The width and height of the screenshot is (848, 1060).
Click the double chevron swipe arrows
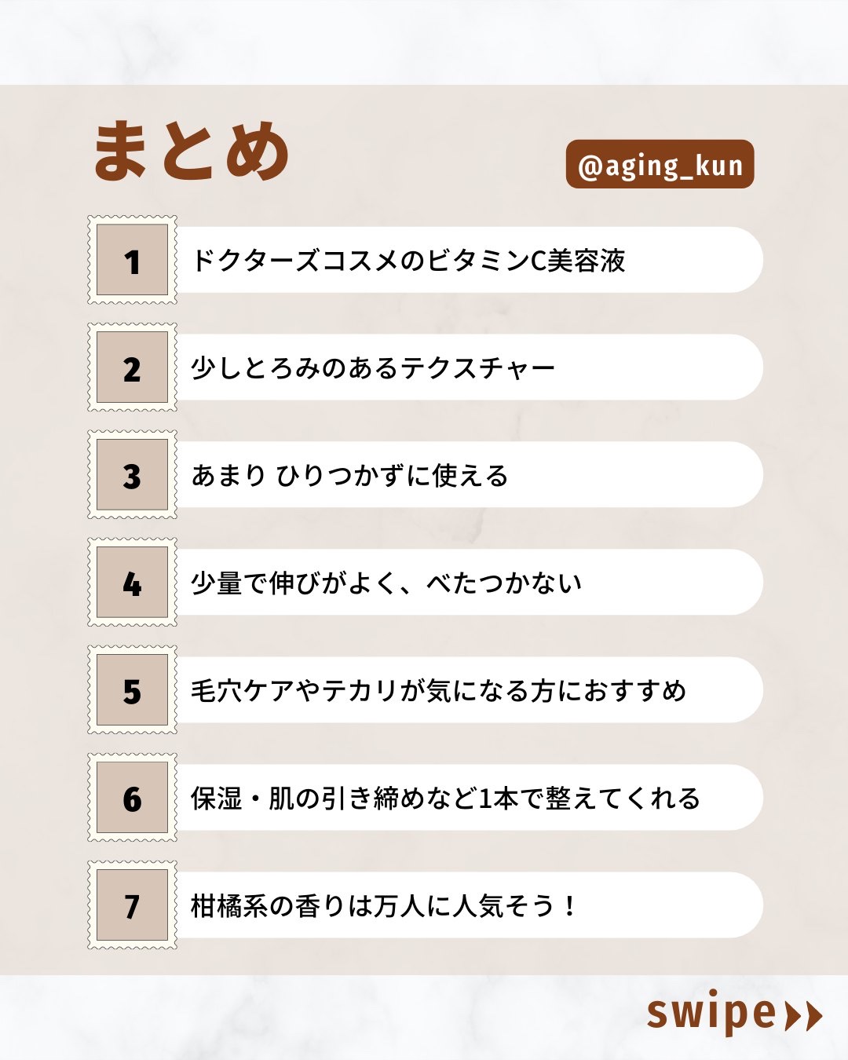coord(803,1015)
